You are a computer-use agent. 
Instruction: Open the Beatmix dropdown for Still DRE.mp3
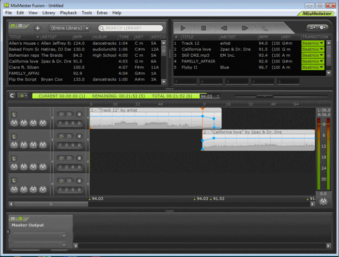click(313, 55)
